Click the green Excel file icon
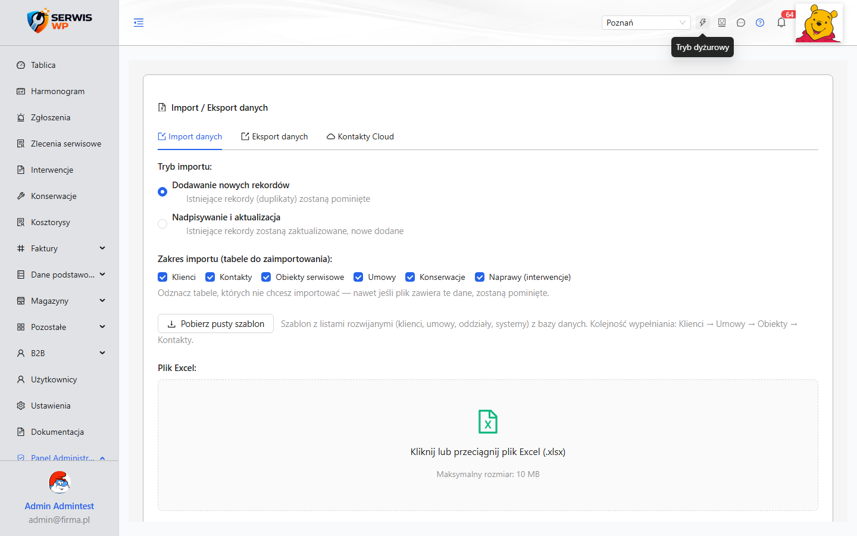The width and height of the screenshot is (857, 536). [x=488, y=422]
